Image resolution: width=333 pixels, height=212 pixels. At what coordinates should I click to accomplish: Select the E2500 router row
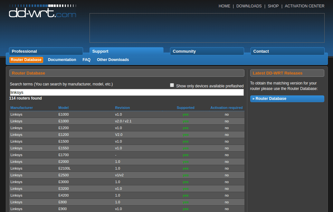(x=127, y=175)
